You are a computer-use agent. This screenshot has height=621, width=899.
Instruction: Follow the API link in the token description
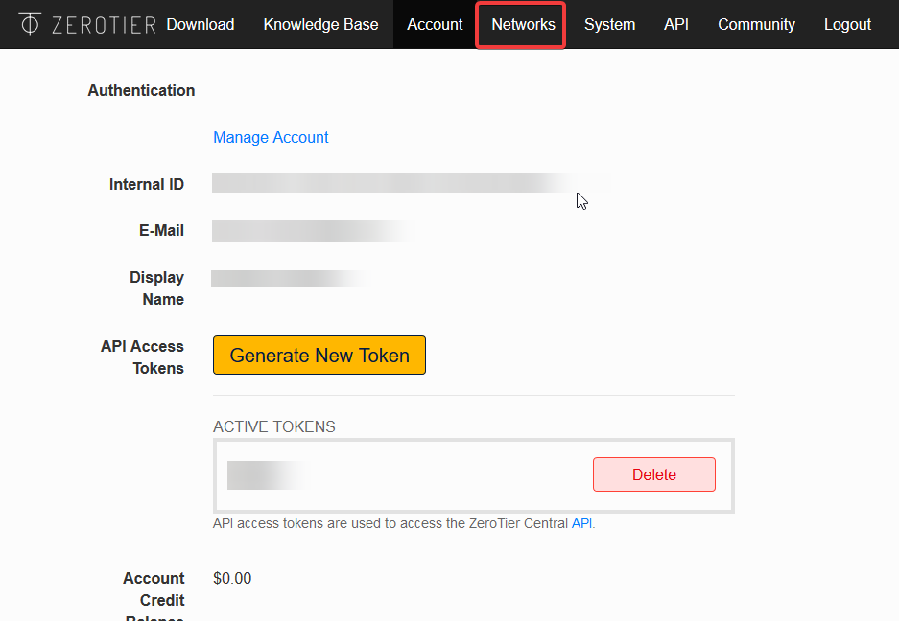[x=581, y=523]
